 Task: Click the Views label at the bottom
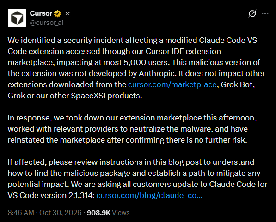(121, 213)
